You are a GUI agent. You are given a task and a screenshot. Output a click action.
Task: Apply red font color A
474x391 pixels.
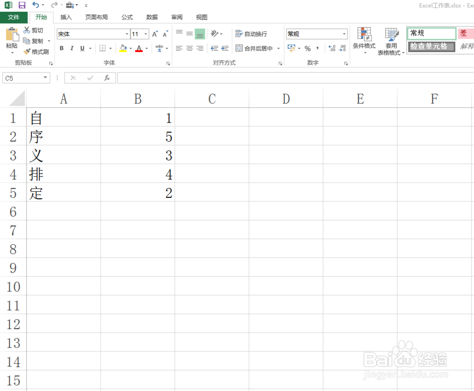coord(139,48)
